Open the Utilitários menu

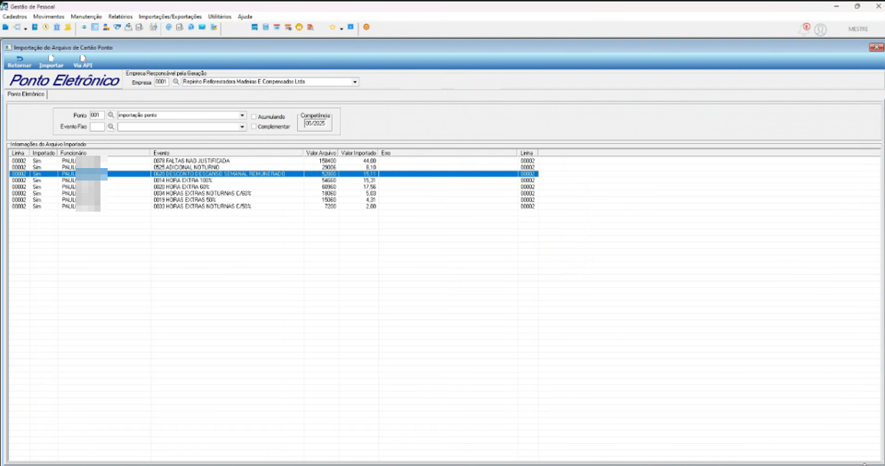[220, 17]
